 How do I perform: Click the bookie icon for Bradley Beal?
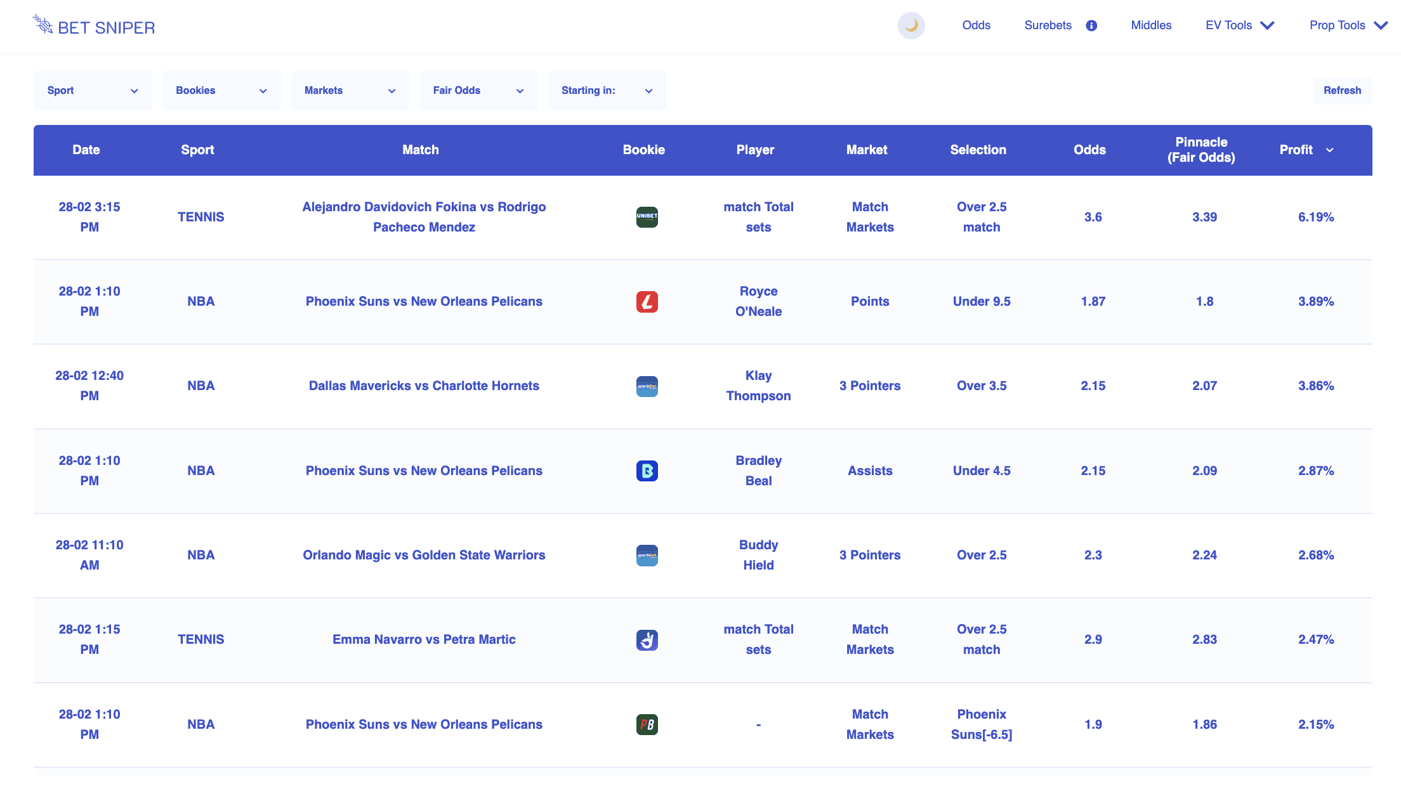point(647,471)
